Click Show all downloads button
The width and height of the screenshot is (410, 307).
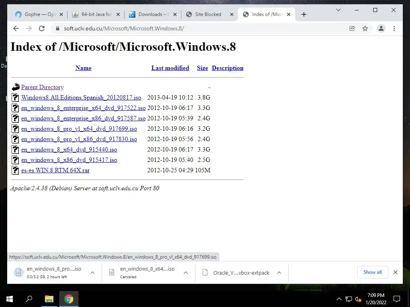coord(373,272)
